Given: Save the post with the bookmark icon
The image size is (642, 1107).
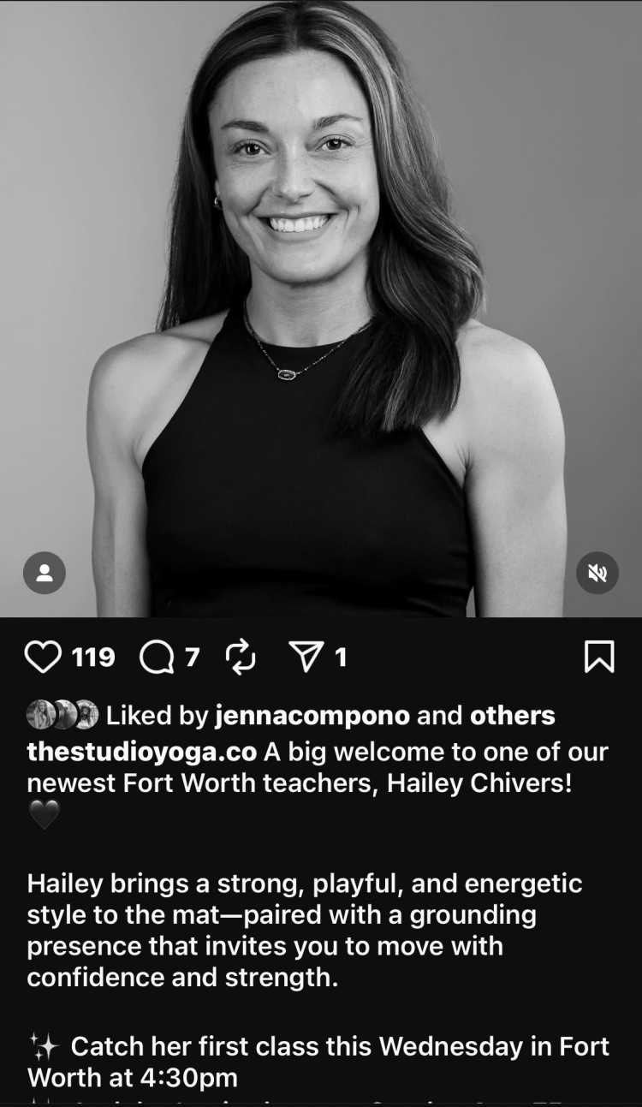Looking at the screenshot, I should click(599, 657).
